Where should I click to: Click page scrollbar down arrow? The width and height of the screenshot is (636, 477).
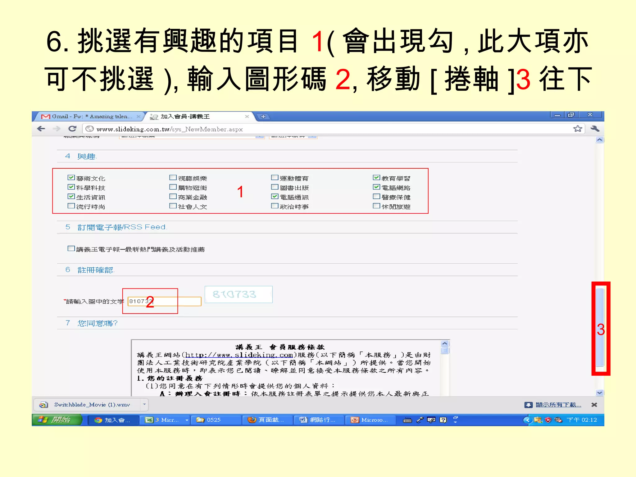(x=599, y=393)
